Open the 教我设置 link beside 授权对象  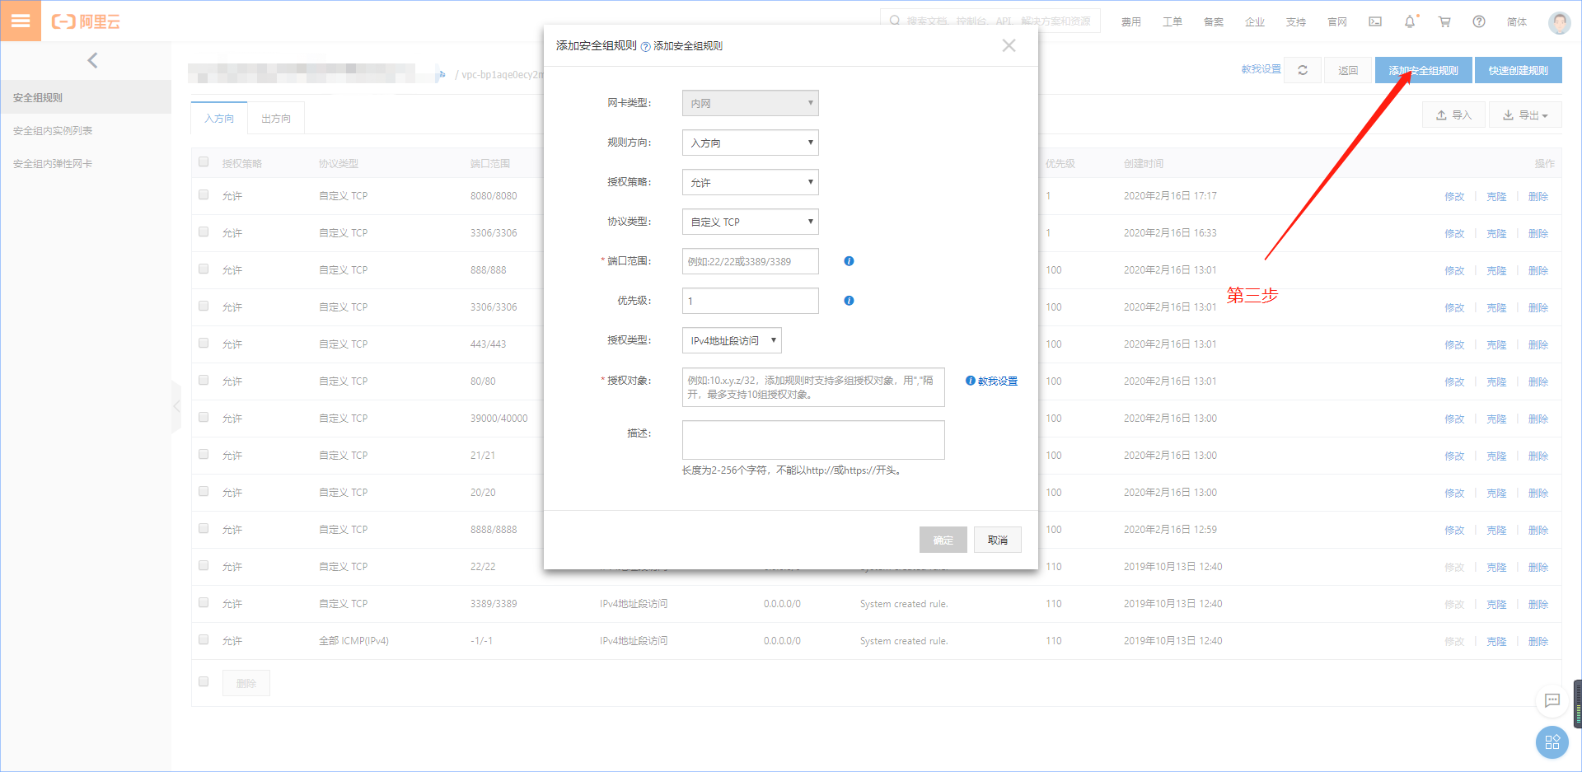click(997, 381)
